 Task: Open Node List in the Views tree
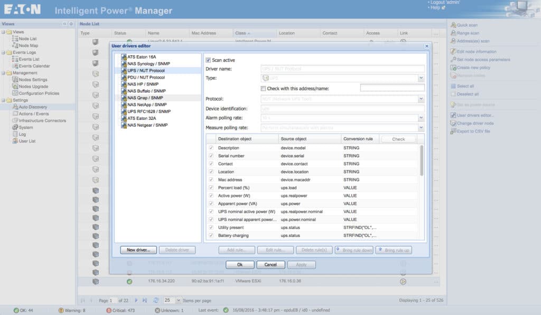27,39
